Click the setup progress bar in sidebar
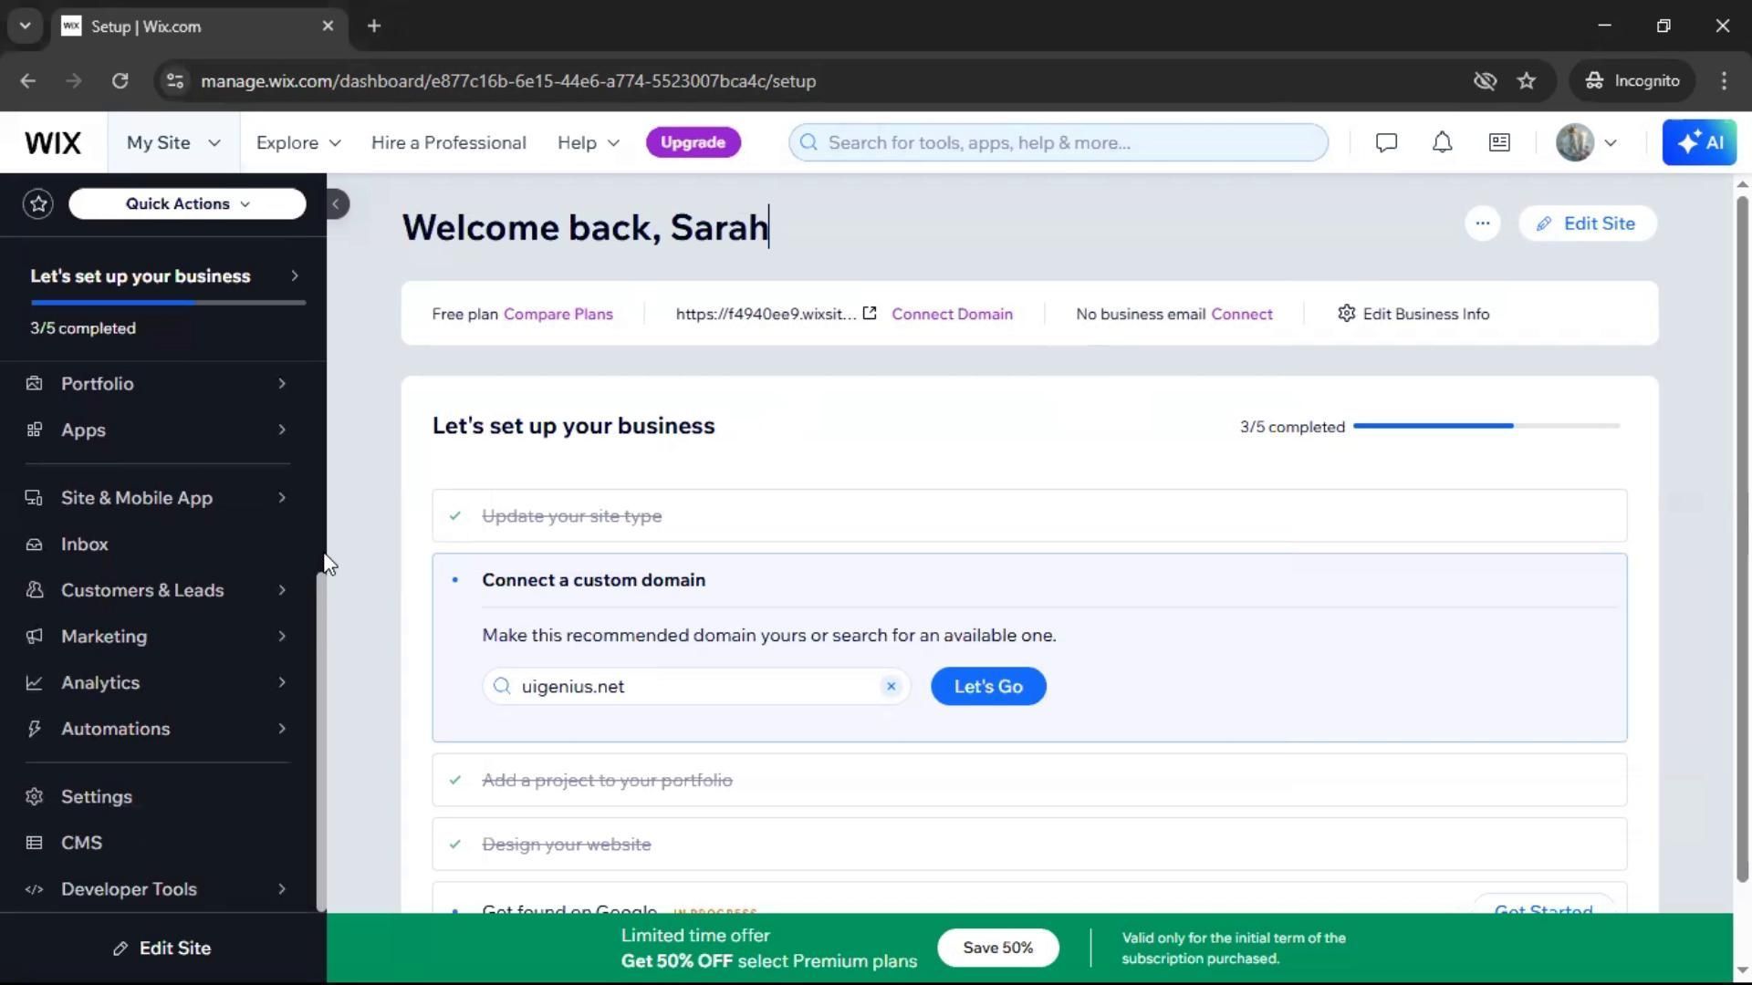The height and width of the screenshot is (985, 1752). [168, 302]
